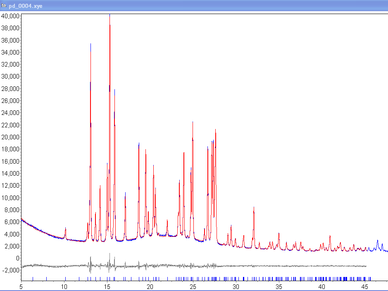Click the x-axis label 35
The width and height of the screenshot is (388, 291).
pyautogui.click(x=279, y=287)
